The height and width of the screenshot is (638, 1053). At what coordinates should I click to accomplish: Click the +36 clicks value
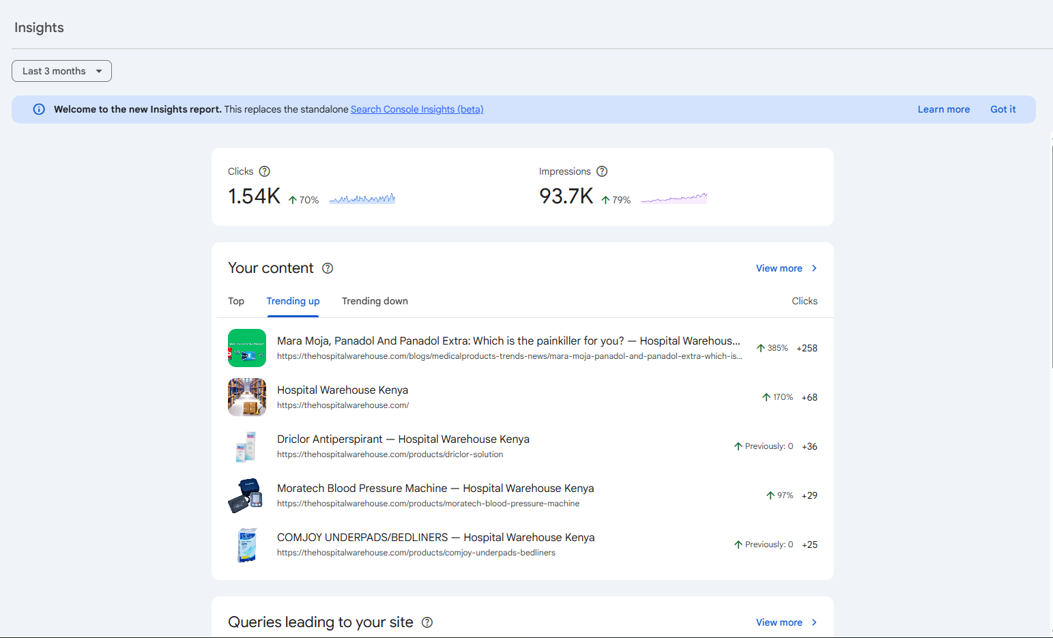coord(809,446)
